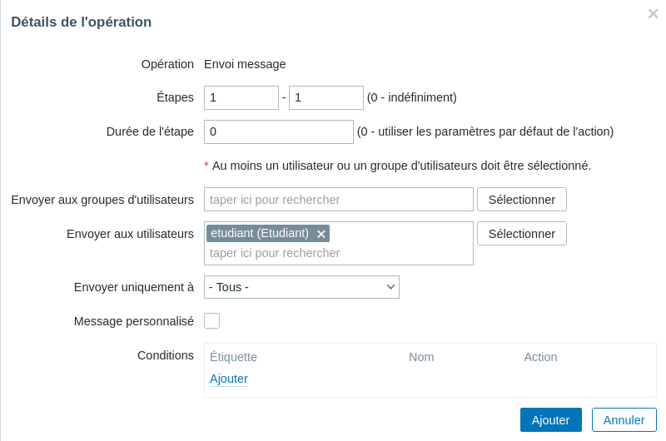Image resolution: width=666 pixels, height=441 pixels.
Task: Click the user groups search field
Action: (338, 200)
